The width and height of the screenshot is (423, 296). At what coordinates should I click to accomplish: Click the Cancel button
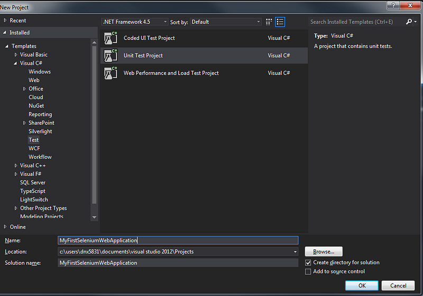398,285
